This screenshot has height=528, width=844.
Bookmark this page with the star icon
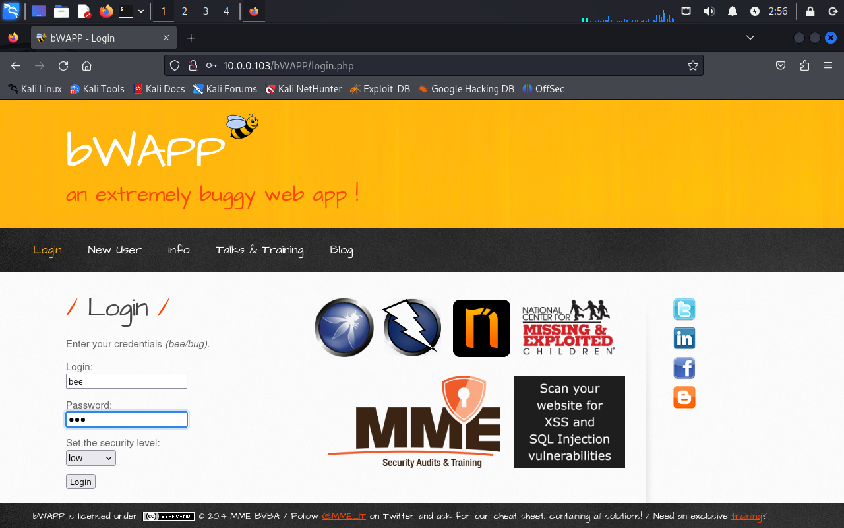693,65
